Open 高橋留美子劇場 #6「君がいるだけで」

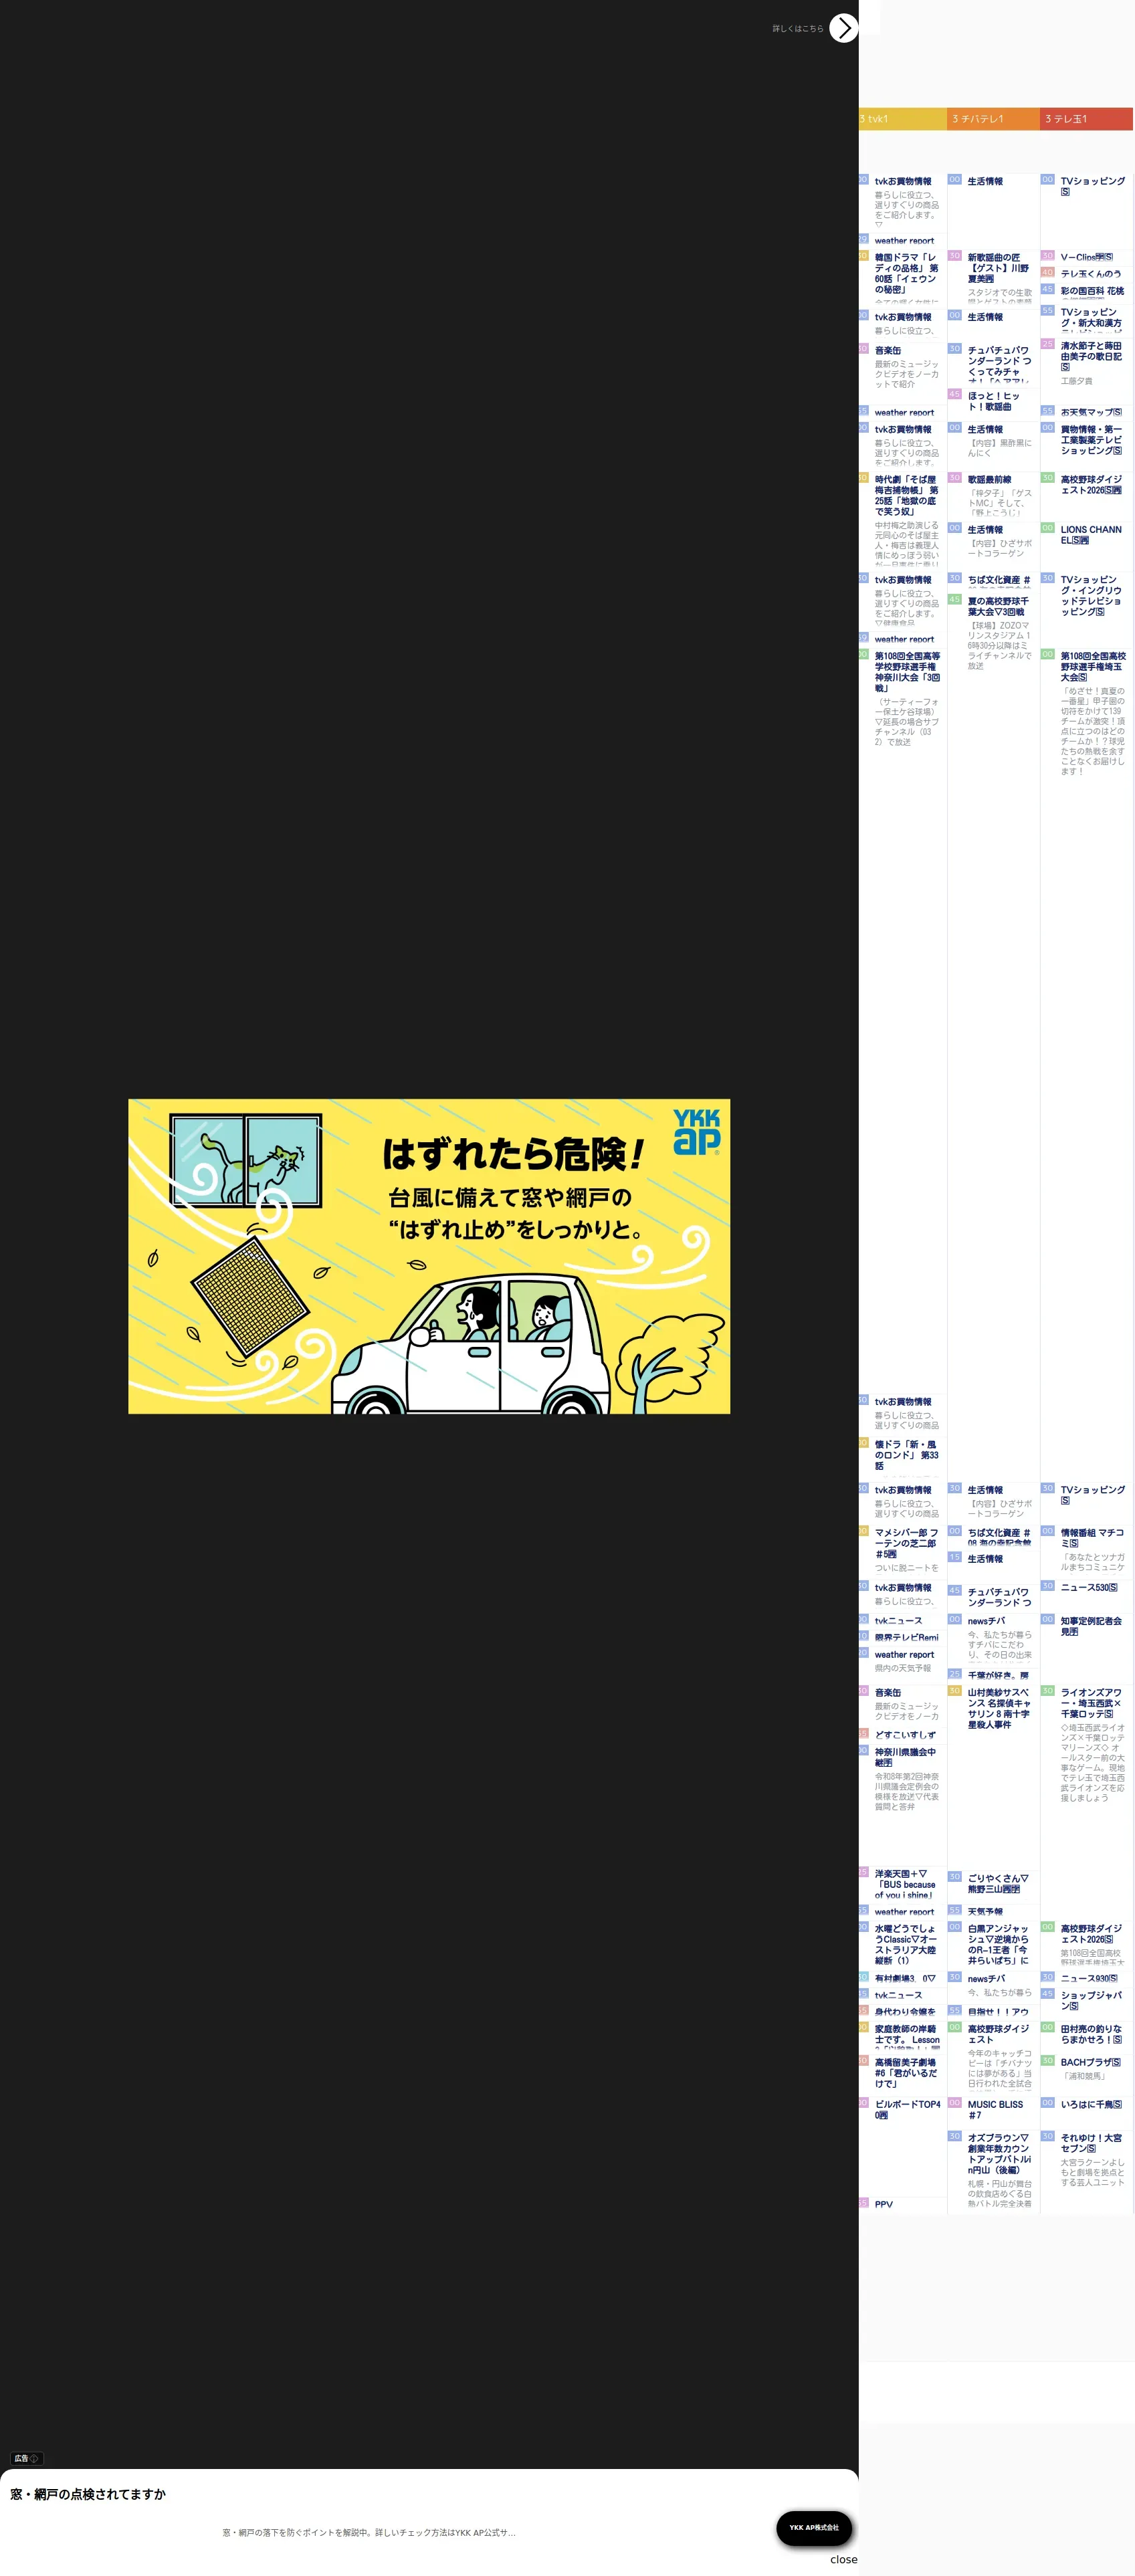(x=906, y=2073)
